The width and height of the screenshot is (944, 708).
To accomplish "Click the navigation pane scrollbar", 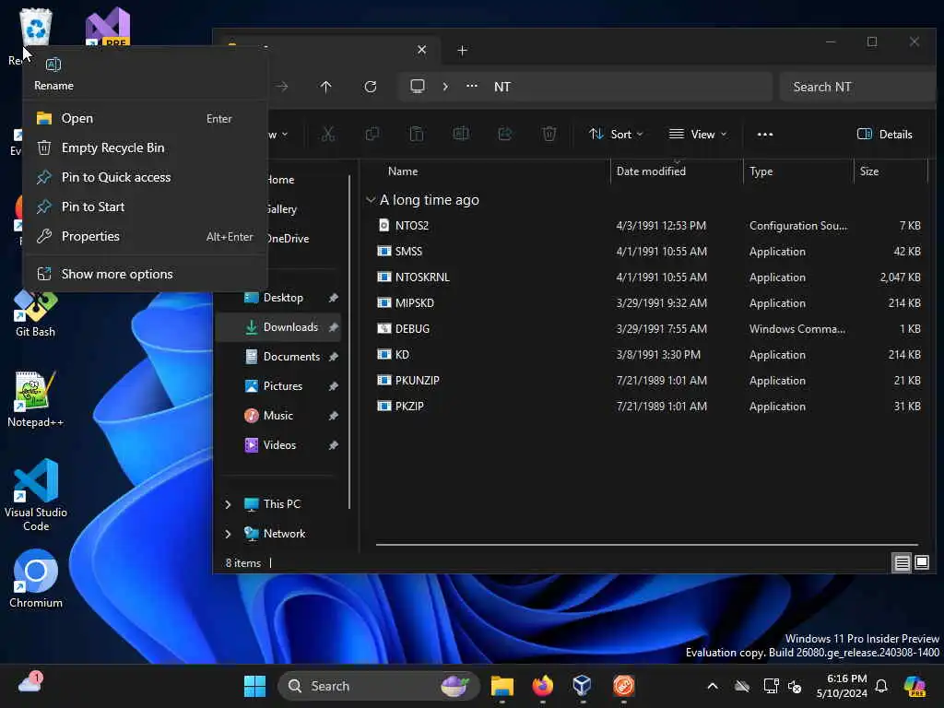I will click(x=349, y=341).
